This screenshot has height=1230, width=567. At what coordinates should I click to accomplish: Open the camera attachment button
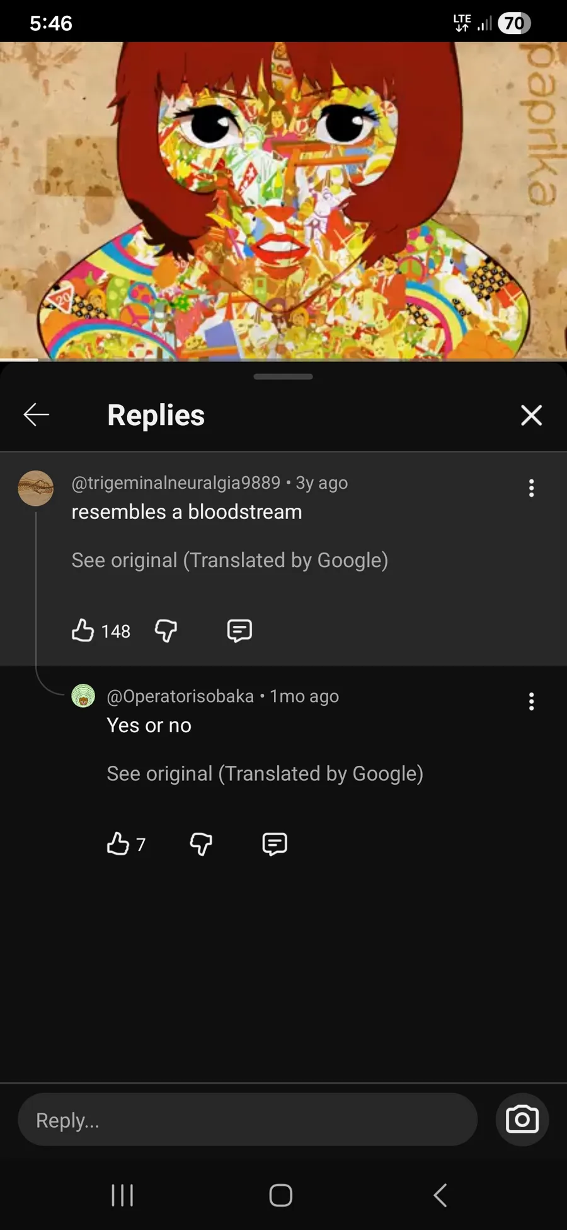coord(522,1120)
